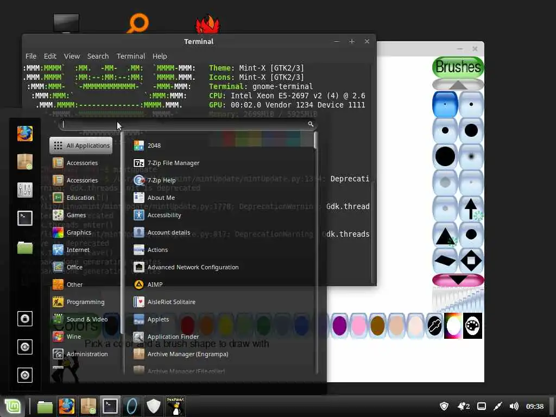The height and width of the screenshot is (417, 556).
Task: Launch the AIMP player
Action: pyautogui.click(x=148, y=285)
